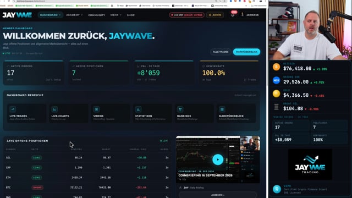Click the Live jetzt status badge
The width and height of the screenshot is (352, 198).
point(186,15)
